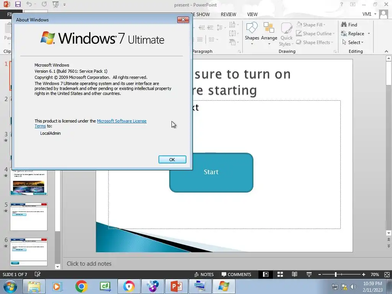Fit slide to current window

[x=387, y=274]
